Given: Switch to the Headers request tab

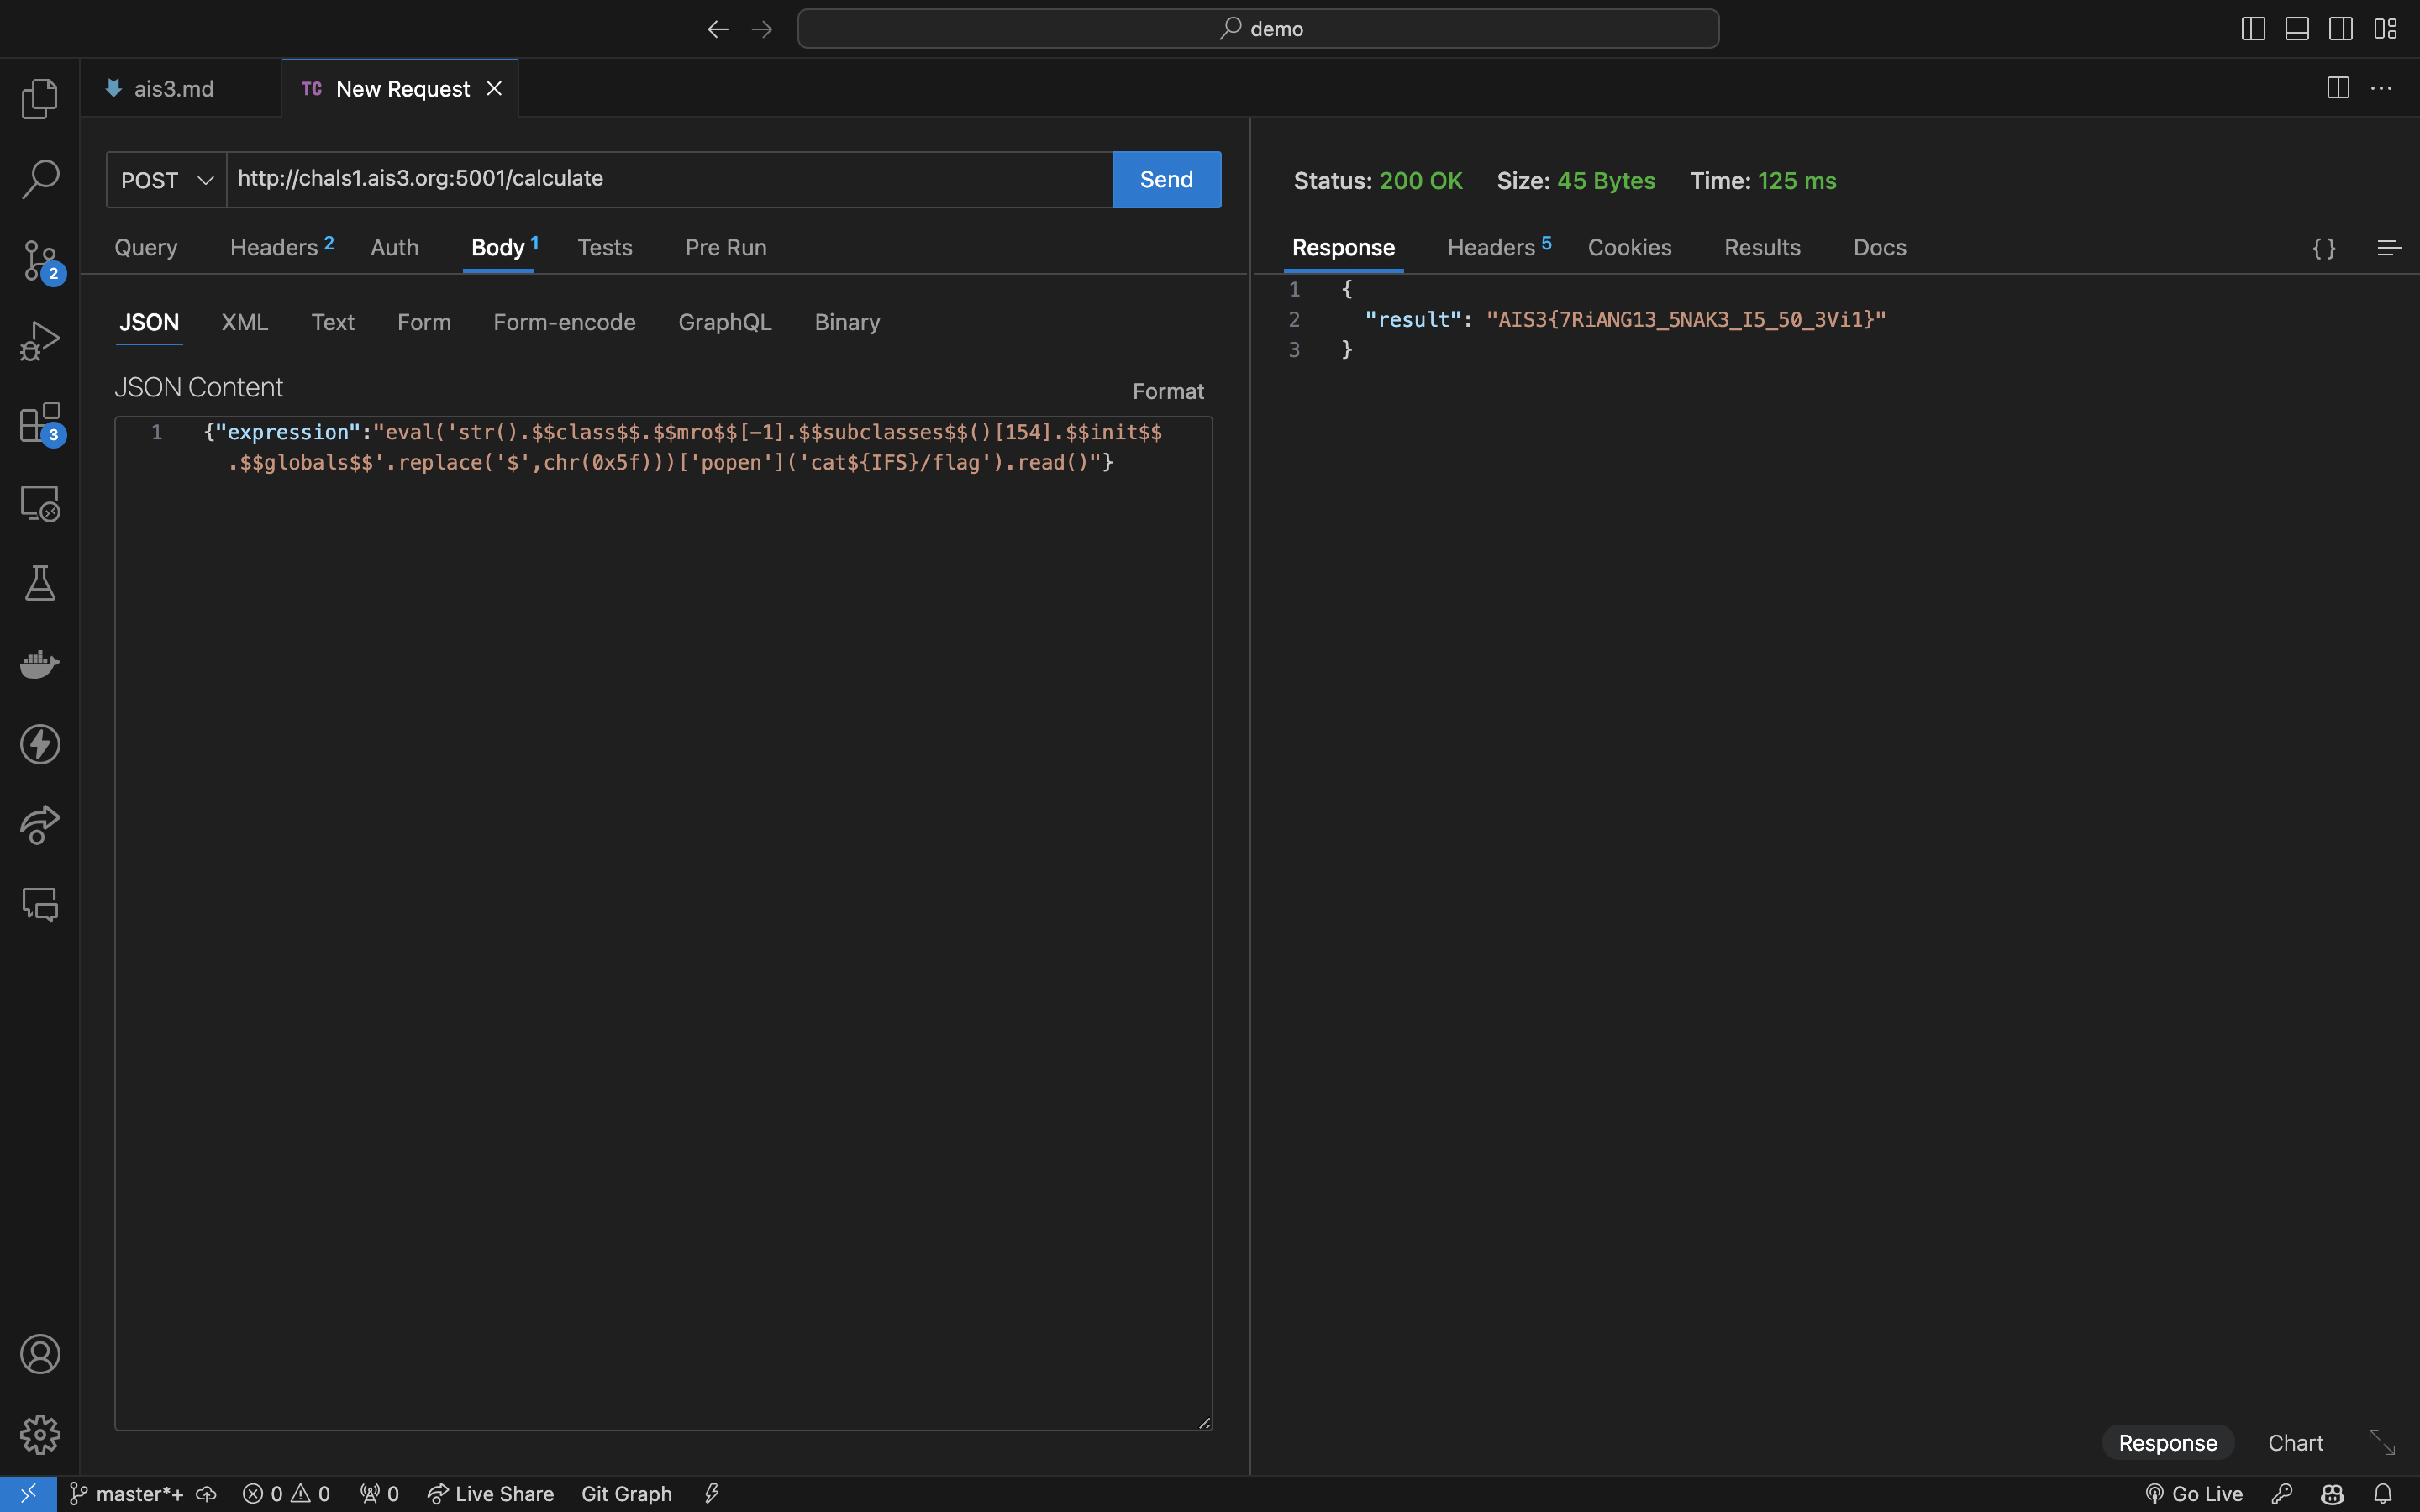Looking at the screenshot, I should point(274,247).
